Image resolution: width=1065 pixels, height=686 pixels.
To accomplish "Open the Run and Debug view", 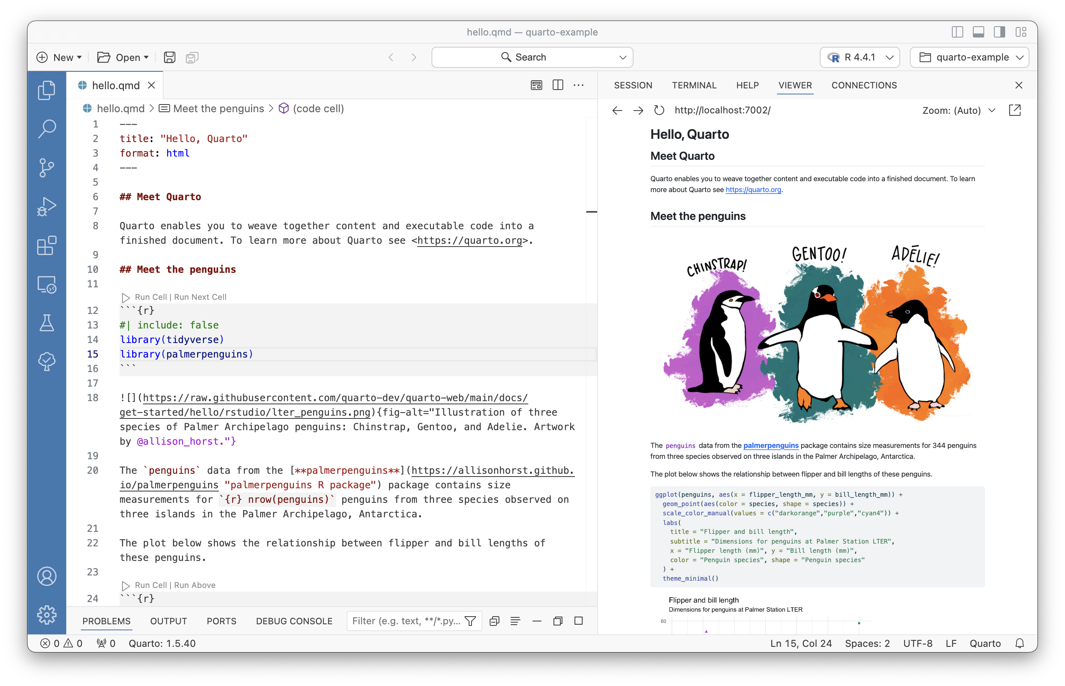I will pyautogui.click(x=46, y=207).
